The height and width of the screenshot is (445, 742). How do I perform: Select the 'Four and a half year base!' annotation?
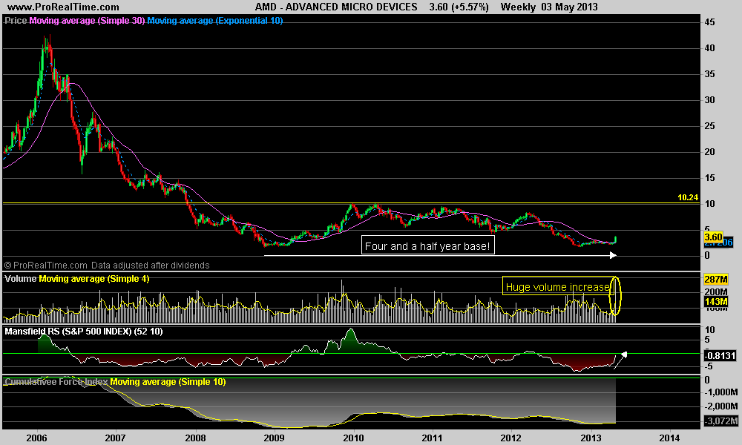point(427,246)
